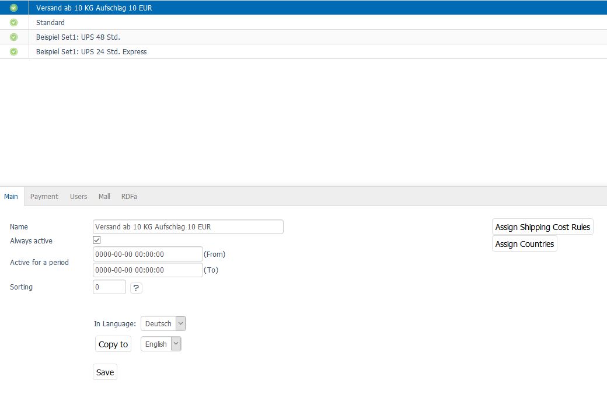
Task: Click the Copy to button
Action: [113, 344]
